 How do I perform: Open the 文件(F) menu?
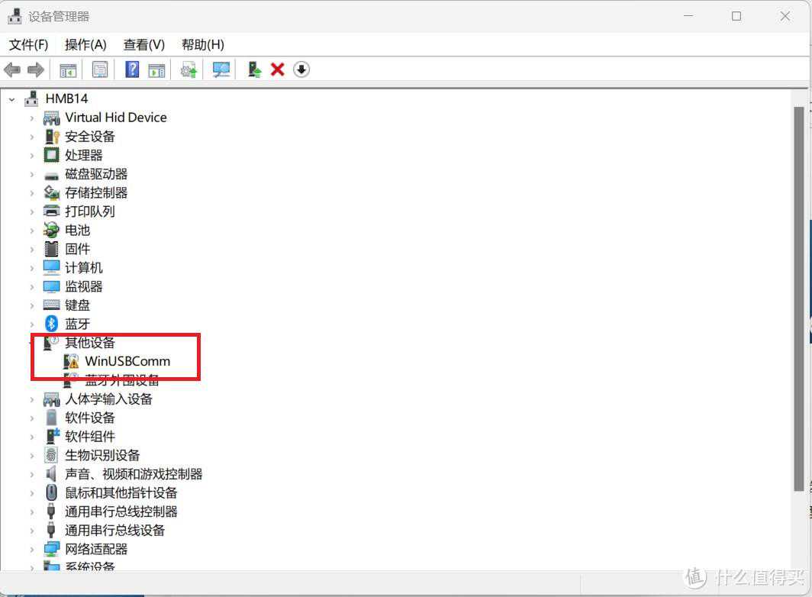pos(28,44)
